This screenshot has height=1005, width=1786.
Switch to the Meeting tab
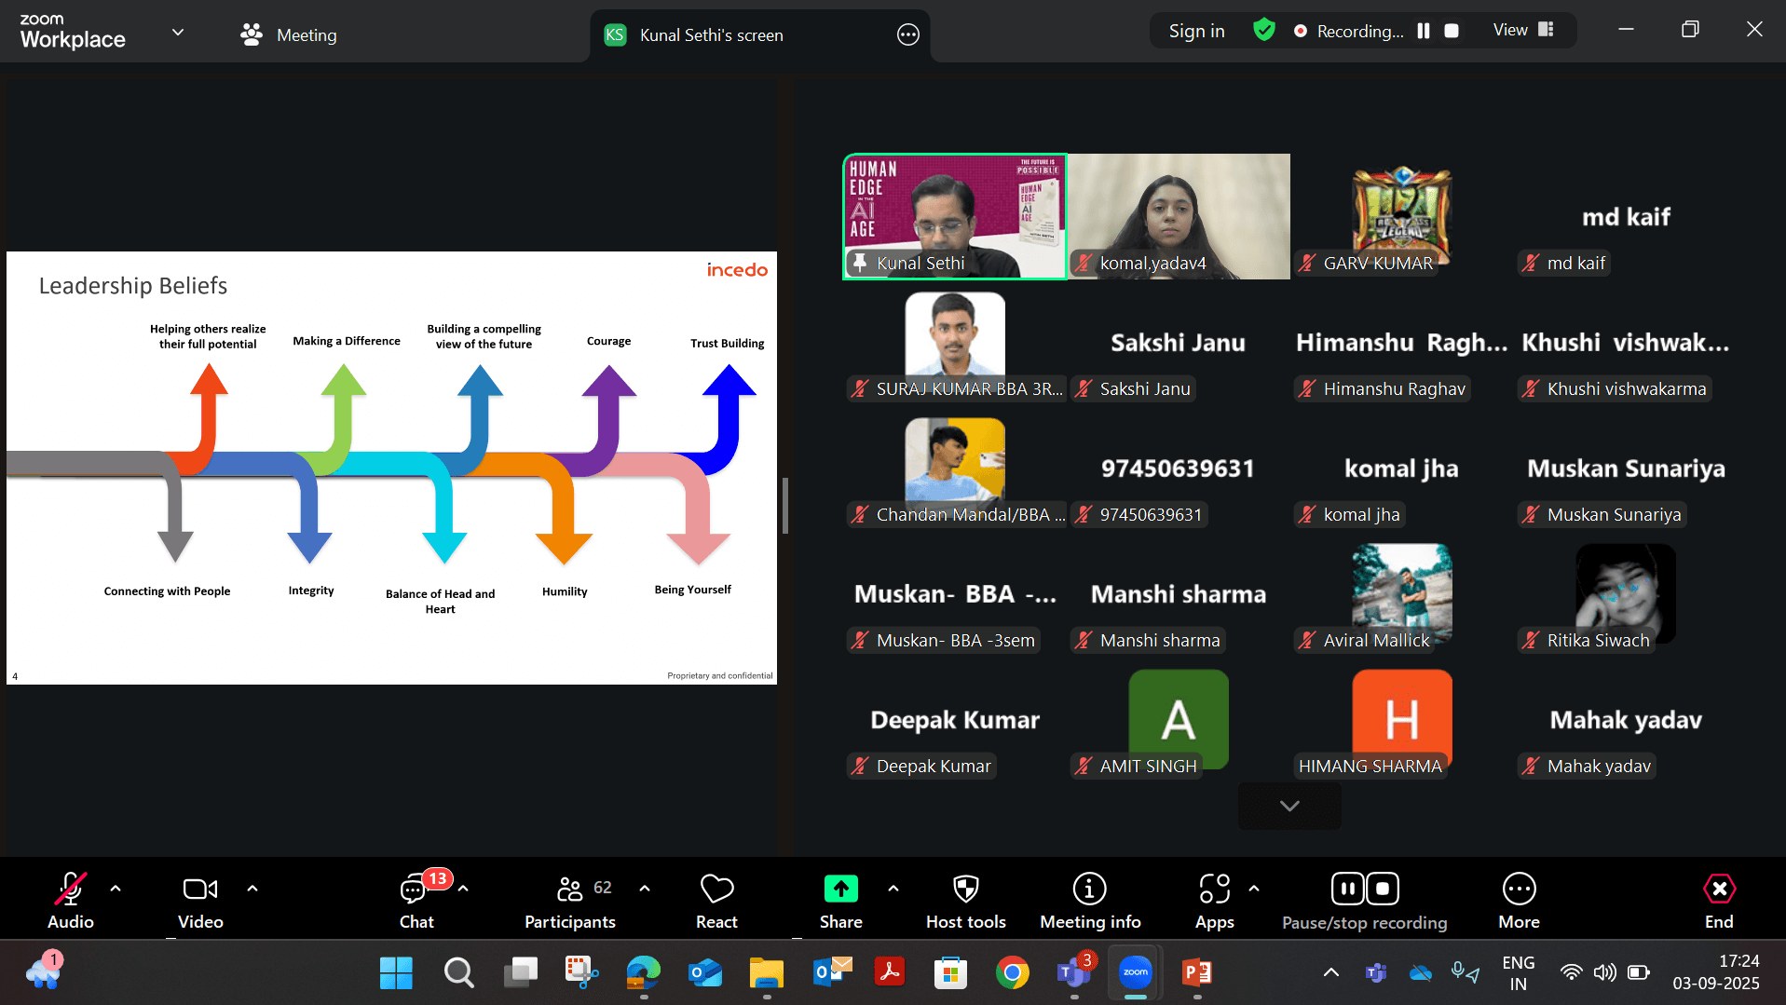pyautogui.click(x=289, y=35)
